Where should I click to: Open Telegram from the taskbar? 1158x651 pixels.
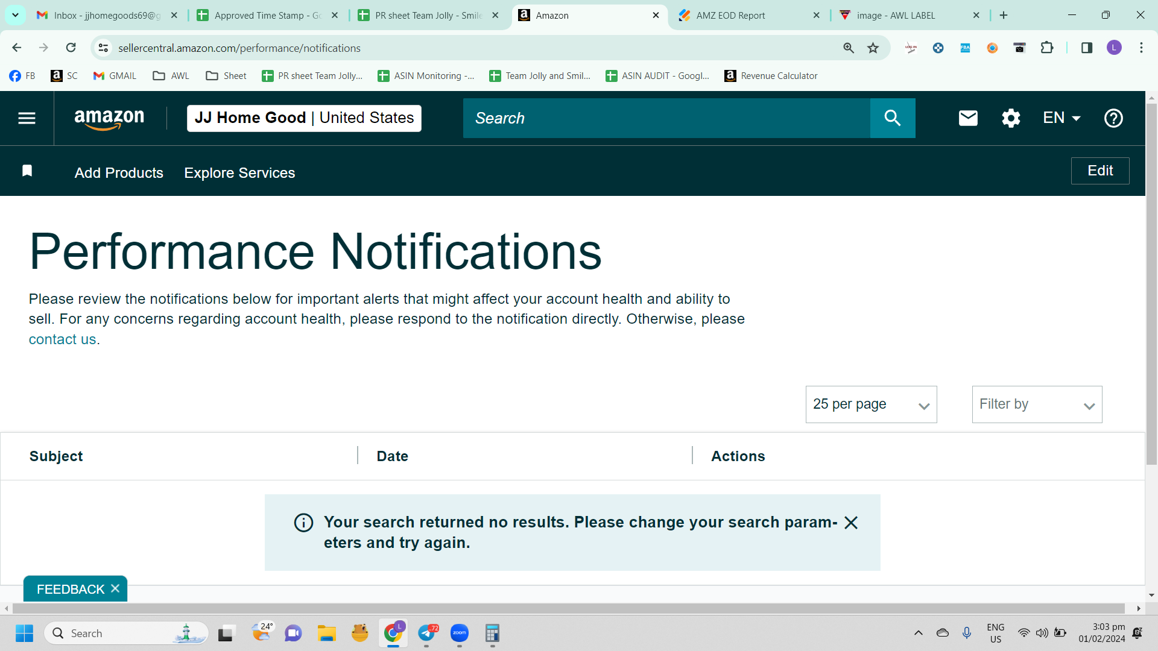tap(427, 633)
